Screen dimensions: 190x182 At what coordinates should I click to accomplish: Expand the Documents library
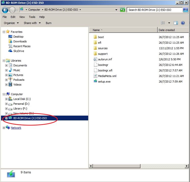(6, 66)
